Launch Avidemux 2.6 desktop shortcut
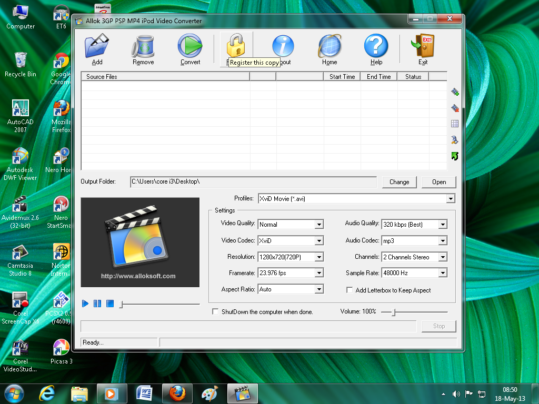Image resolution: width=539 pixels, height=404 pixels. coord(21,212)
